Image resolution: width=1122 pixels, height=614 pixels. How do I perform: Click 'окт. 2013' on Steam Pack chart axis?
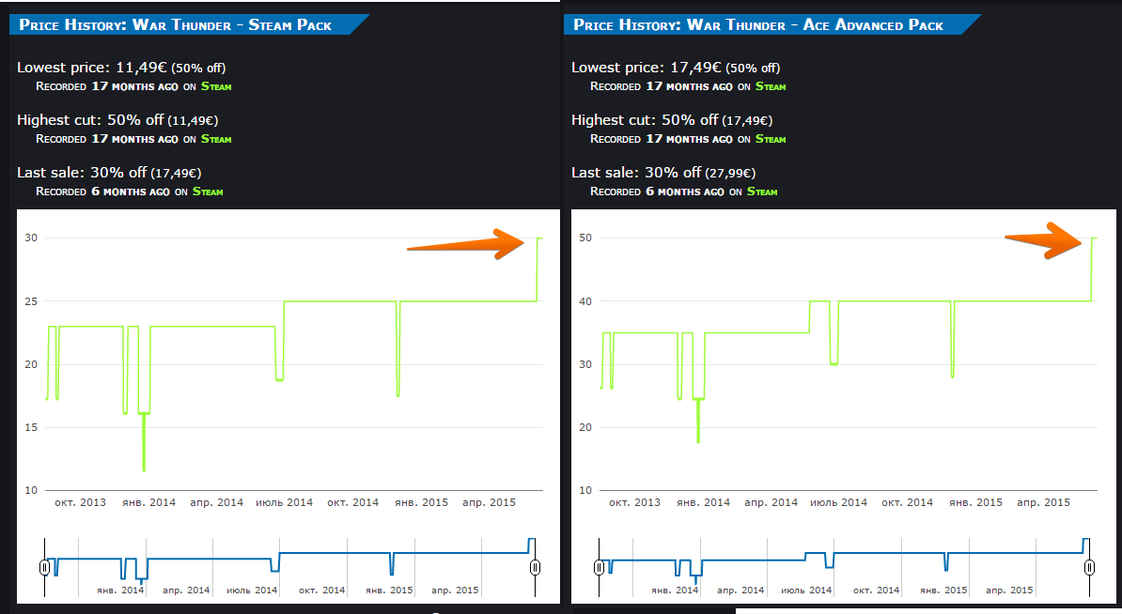tap(80, 502)
